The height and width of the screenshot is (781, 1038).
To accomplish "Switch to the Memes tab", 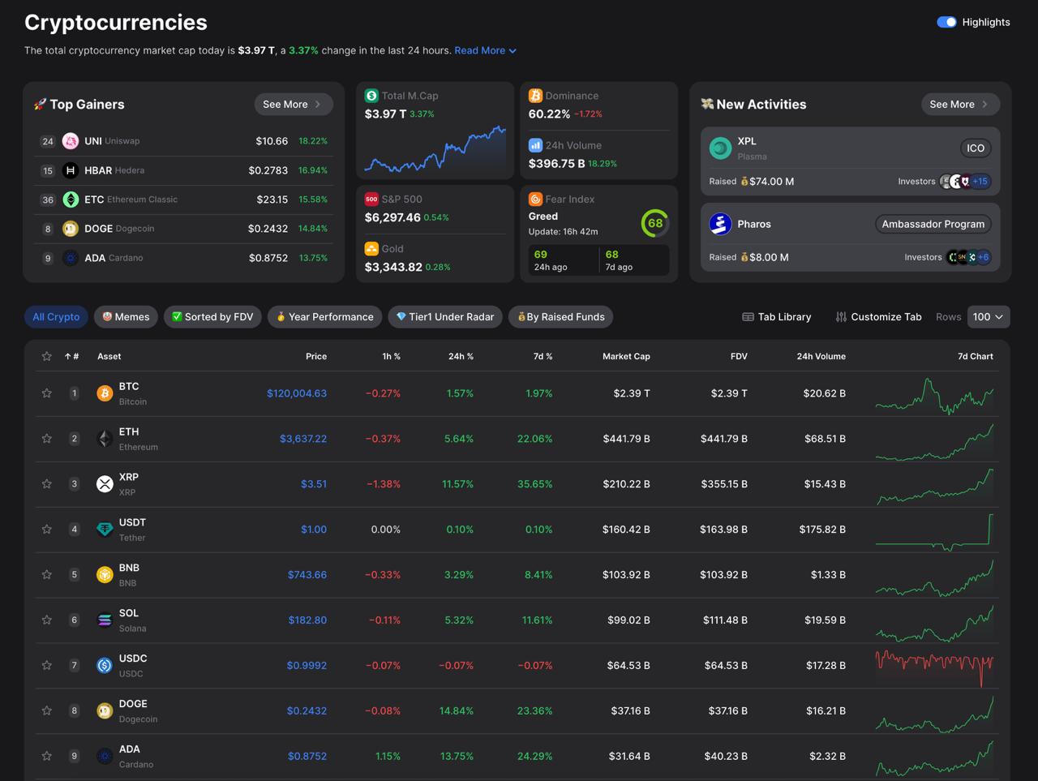I will point(126,317).
